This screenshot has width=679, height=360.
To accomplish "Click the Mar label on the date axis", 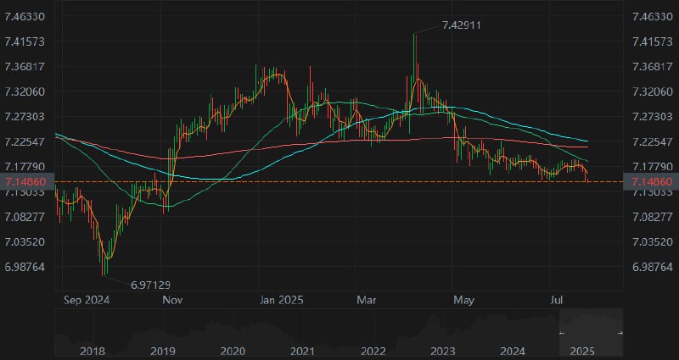I will (367, 300).
